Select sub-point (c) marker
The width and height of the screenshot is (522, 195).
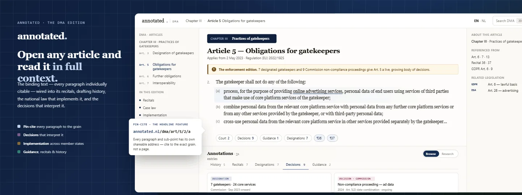218,121
